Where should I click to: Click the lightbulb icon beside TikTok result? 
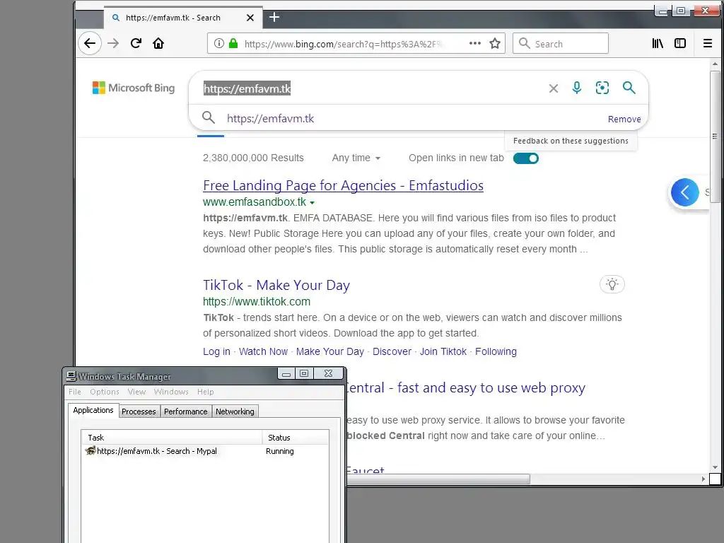coord(612,284)
